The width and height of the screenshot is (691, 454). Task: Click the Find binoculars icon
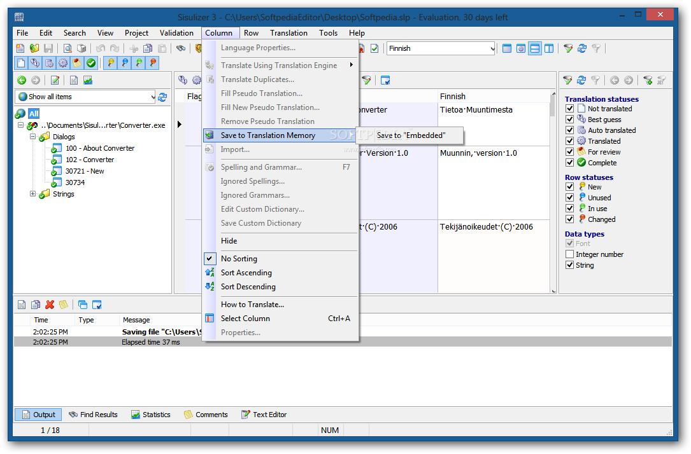point(181,48)
